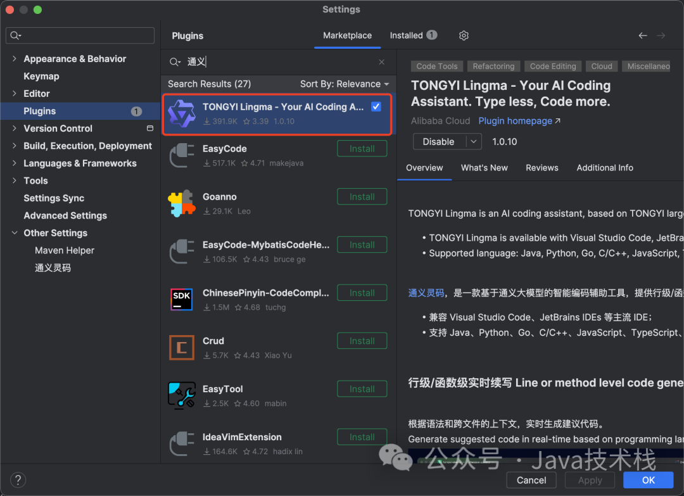Viewport: 684px width, 496px height.
Task: Open the help question mark button
Action: click(18, 480)
